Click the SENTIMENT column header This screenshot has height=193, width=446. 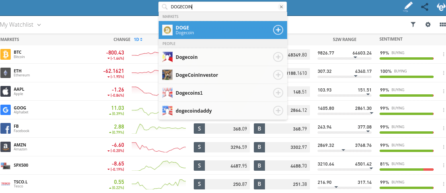click(x=391, y=39)
